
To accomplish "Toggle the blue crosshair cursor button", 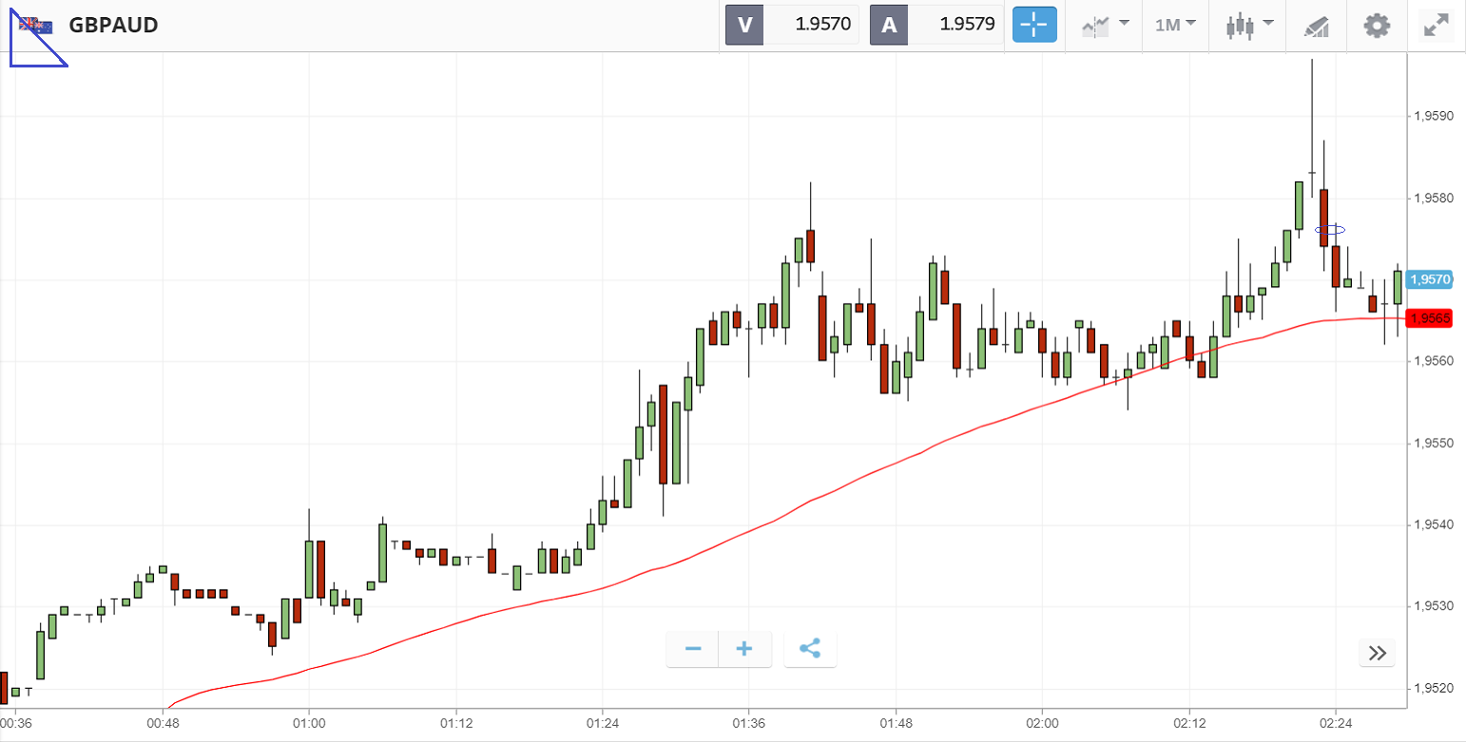I will (1034, 25).
